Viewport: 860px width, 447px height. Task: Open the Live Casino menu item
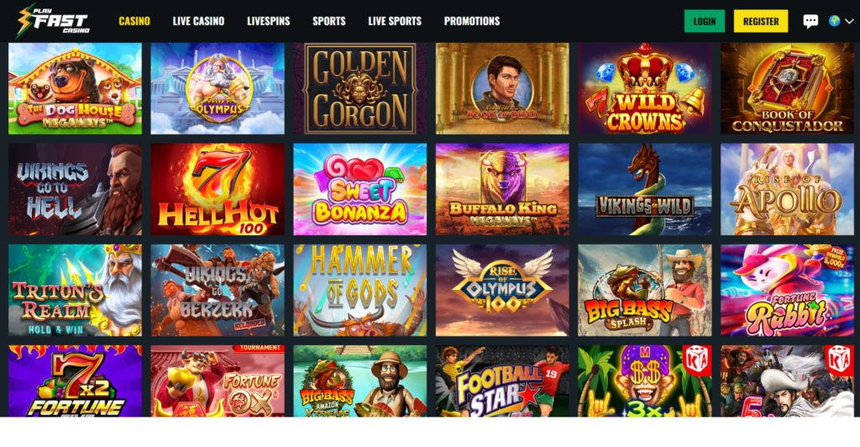point(198,21)
